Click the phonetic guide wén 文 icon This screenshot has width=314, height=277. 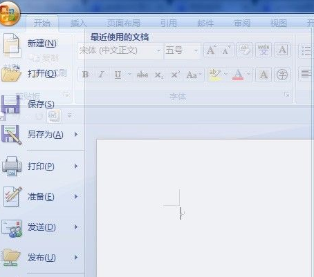click(264, 50)
